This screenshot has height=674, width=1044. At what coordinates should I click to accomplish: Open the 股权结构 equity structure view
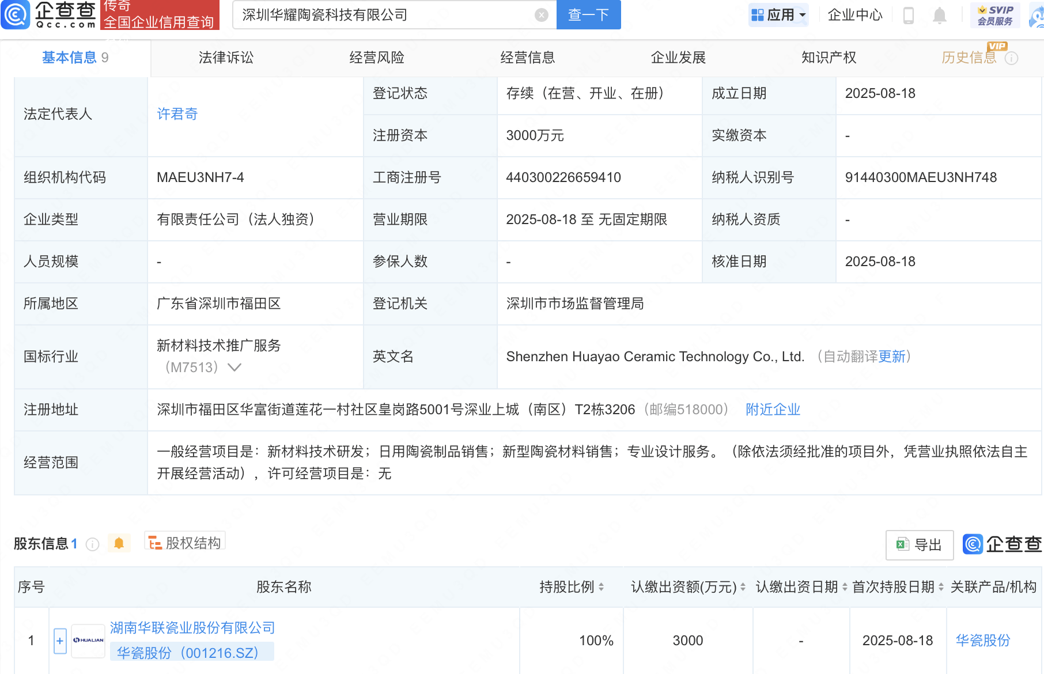[x=184, y=542]
